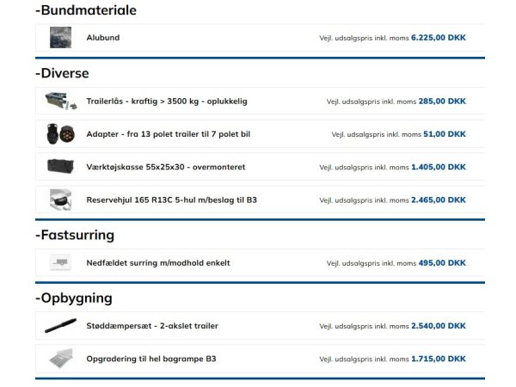This screenshot has width=516, height=387.
Task: Click the Reservehjul spare wheel icon
Action: click(x=60, y=200)
